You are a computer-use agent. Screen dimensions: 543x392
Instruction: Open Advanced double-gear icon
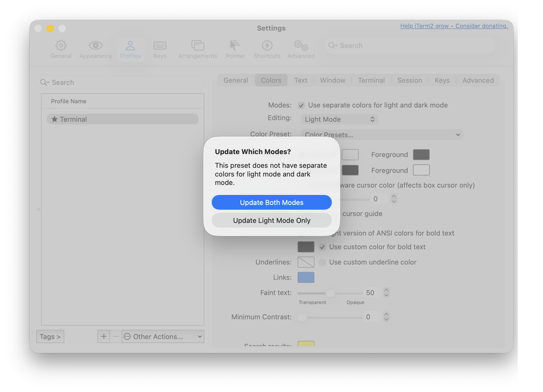tap(301, 46)
